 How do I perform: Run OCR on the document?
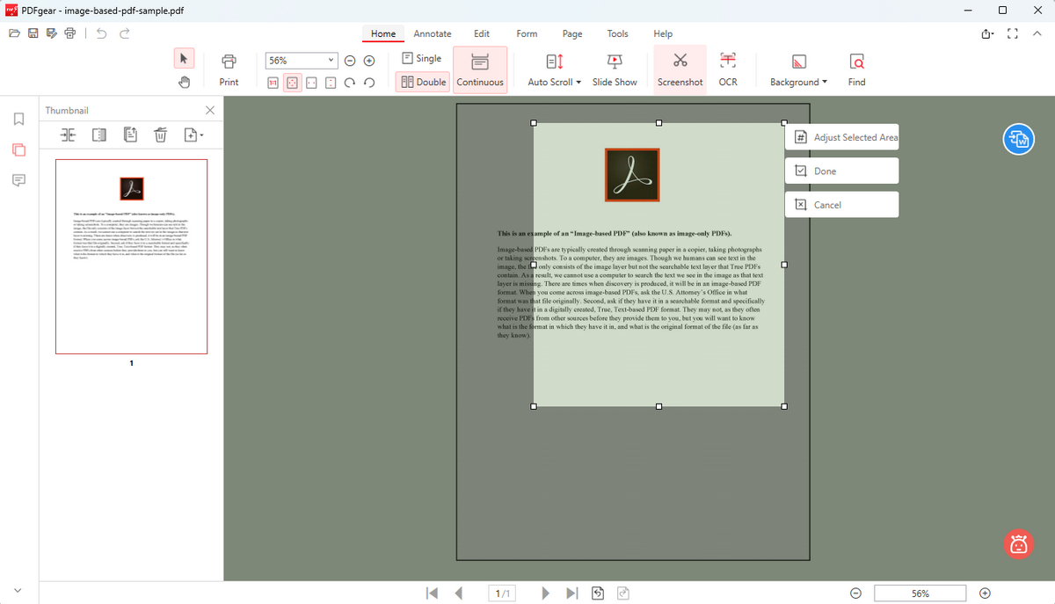(x=728, y=69)
